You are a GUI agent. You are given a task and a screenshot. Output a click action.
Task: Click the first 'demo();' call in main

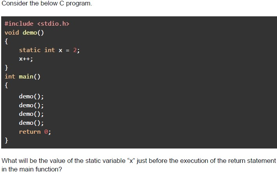[31, 96]
